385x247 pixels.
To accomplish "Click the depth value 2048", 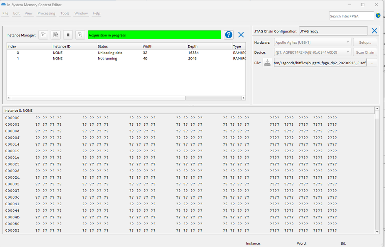I will click(x=192, y=58).
